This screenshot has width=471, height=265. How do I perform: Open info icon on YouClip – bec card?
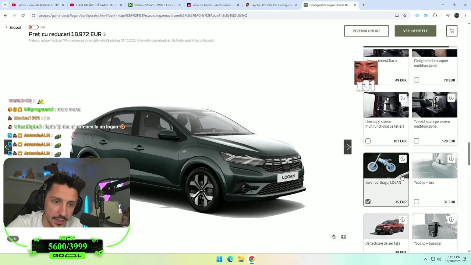point(451,159)
